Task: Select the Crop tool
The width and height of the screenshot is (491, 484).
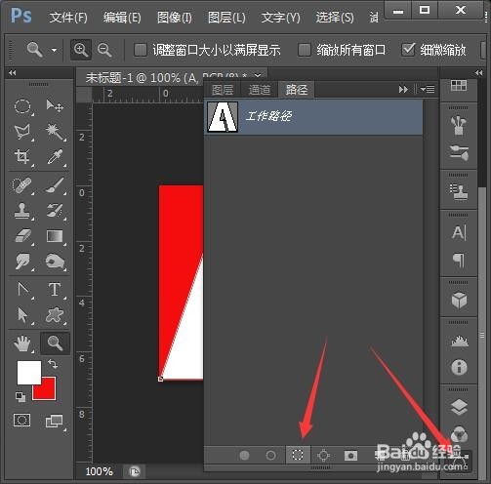Action: point(22,157)
